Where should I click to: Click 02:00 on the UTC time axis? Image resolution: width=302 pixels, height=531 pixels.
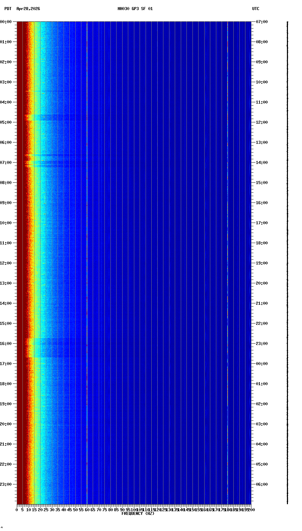[x=262, y=404]
